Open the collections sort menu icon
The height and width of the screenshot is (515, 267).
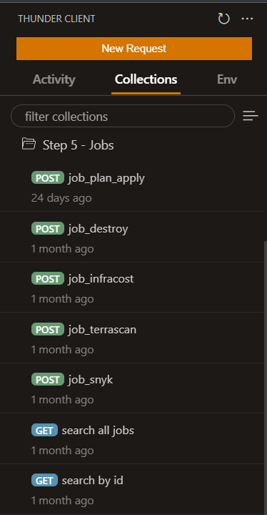point(251,116)
